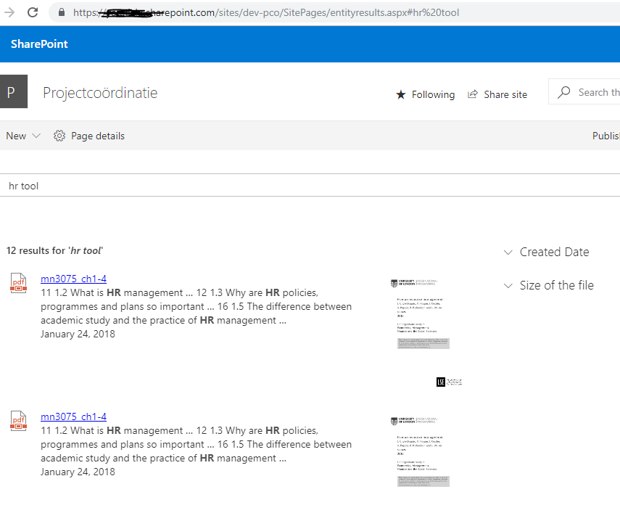
Task: Toggle Following for the Projectcoördinatie site
Action: tap(426, 94)
